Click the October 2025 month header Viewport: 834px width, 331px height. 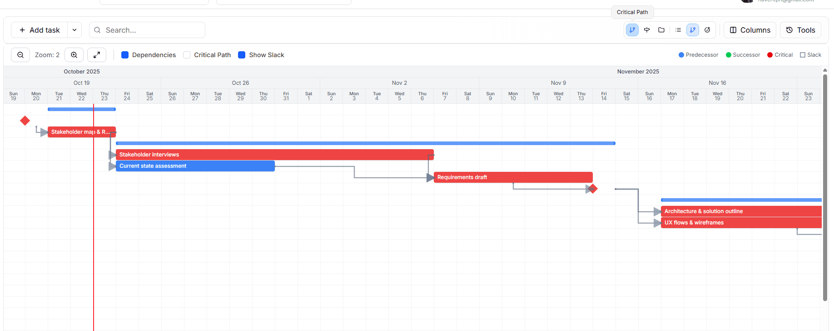[82, 72]
